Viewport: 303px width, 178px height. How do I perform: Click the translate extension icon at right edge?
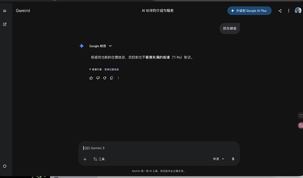tap(300, 125)
